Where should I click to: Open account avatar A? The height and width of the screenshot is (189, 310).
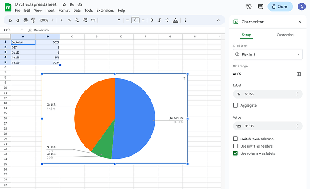tap(302, 7)
